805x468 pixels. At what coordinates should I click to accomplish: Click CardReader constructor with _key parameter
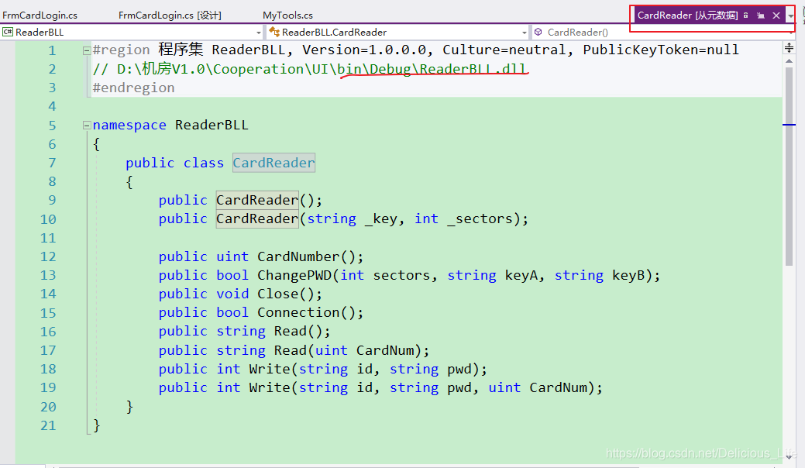[257, 219]
